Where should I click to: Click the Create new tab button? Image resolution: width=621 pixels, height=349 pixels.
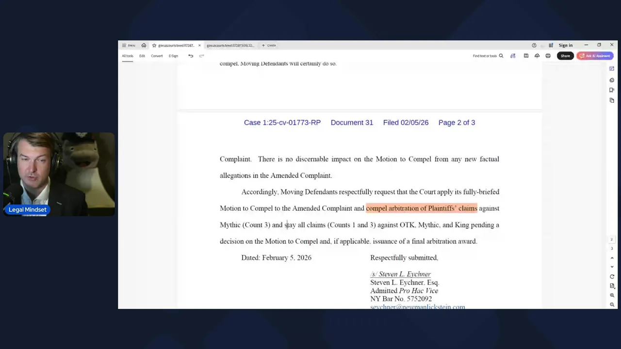pos(269,46)
